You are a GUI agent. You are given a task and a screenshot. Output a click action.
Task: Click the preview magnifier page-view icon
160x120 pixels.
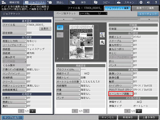click(x=102, y=35)
